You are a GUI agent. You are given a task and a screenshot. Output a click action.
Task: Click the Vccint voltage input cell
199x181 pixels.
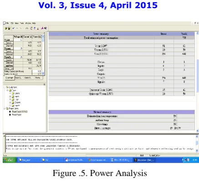point(18,40)
